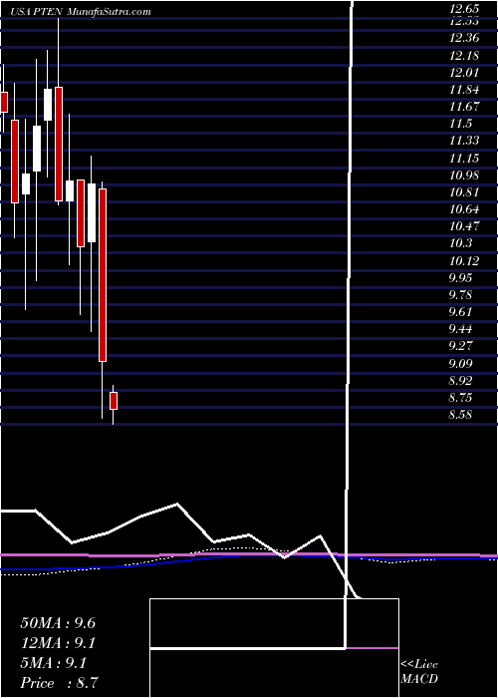Click the 11.67 price axis label

click(464, 107)
